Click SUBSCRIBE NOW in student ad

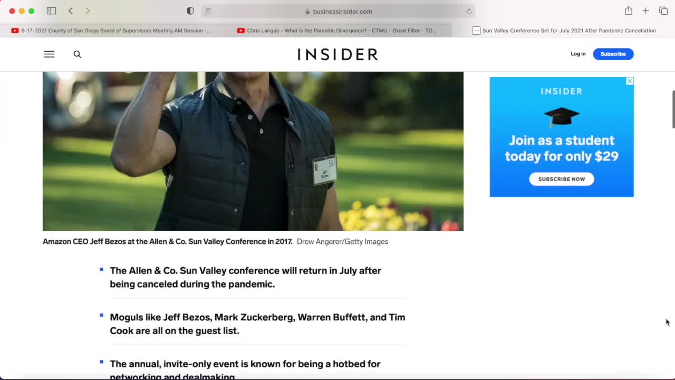[x=562, y=179]
